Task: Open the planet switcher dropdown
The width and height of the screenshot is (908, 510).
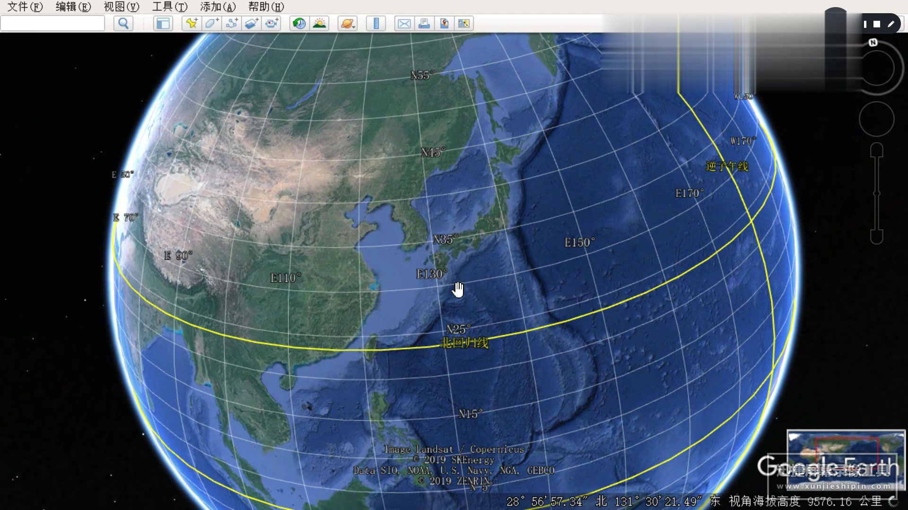Action: tap(348, 23)
